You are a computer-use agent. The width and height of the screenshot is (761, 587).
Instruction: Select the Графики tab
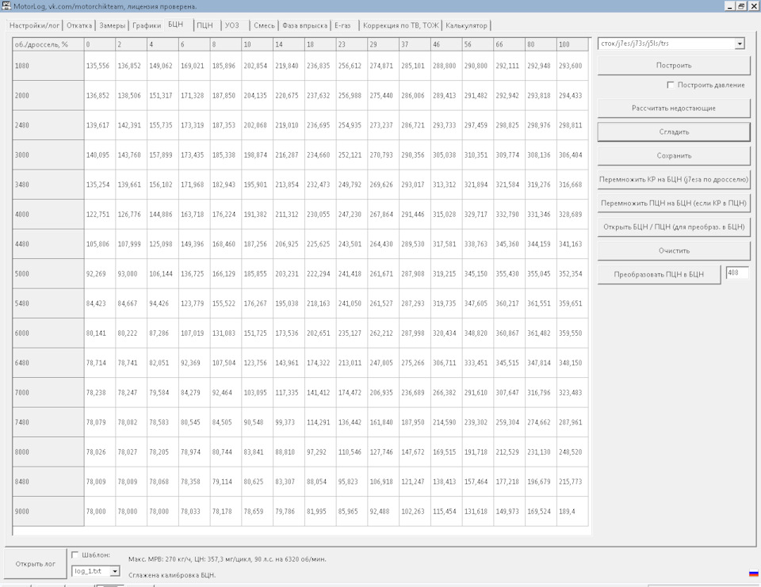(147, 25)
